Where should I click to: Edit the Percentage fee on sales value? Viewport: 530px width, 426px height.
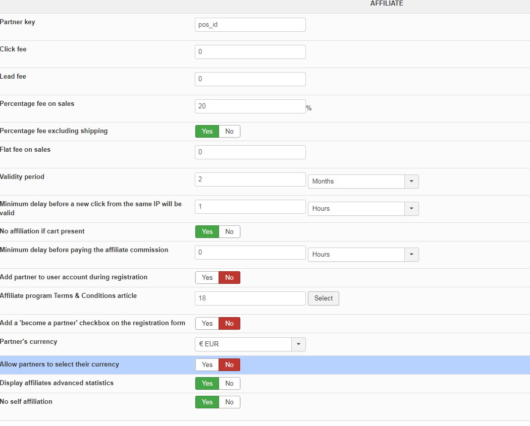pos(250,106)
